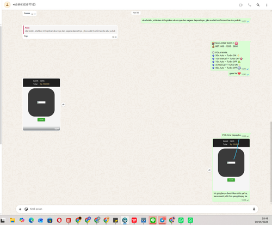Open Sticky Notes from the taskbar

[115, 220]
